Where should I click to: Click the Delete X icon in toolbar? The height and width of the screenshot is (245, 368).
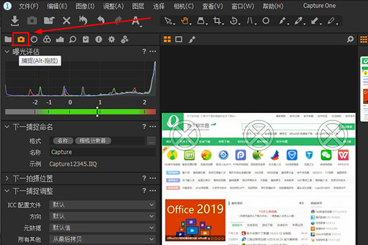click(67, 20)
